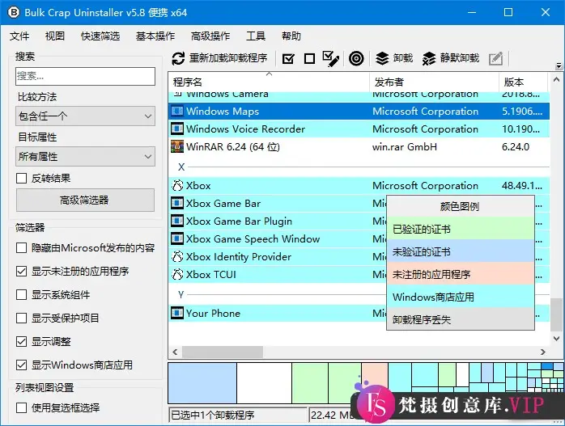Screen dimensions: 565x426
Task: Collapse the Y group header
Action: 181,295
